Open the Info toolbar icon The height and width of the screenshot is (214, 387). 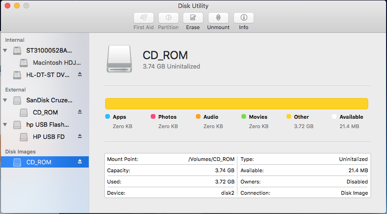(x=243, y=18)
